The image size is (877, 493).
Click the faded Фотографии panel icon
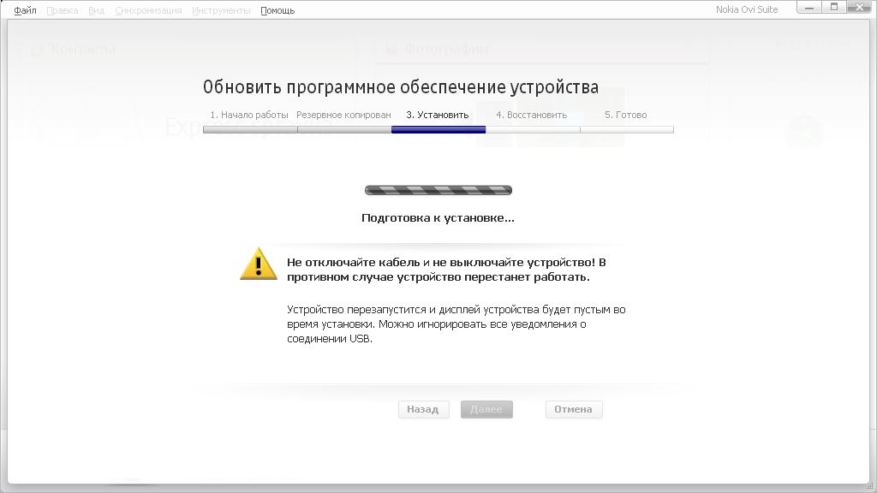(392, 50)
